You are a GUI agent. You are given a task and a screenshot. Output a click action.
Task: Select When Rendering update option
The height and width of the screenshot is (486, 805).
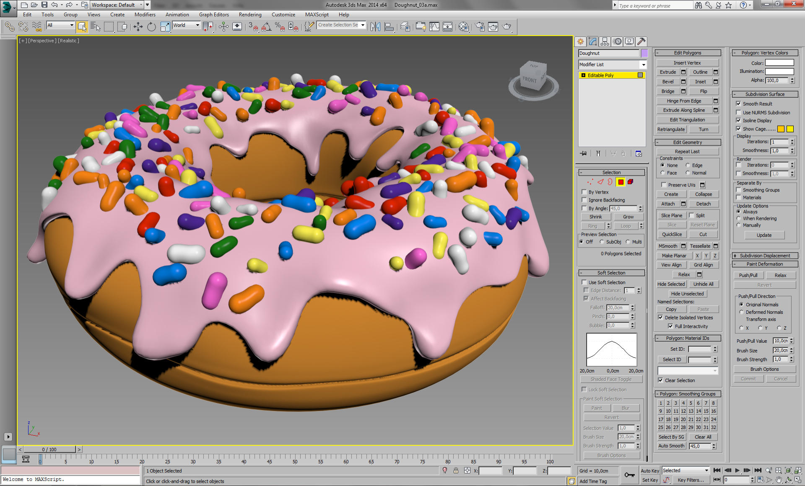pos(738,218)
